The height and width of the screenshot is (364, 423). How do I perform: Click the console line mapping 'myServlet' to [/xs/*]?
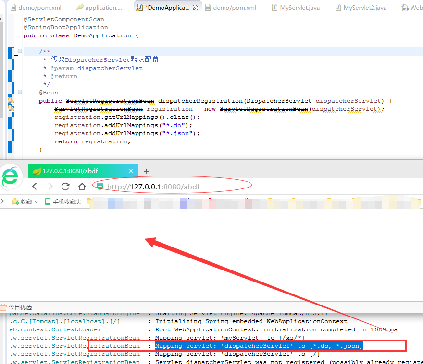pyautogui.click(x=230, y=338)
